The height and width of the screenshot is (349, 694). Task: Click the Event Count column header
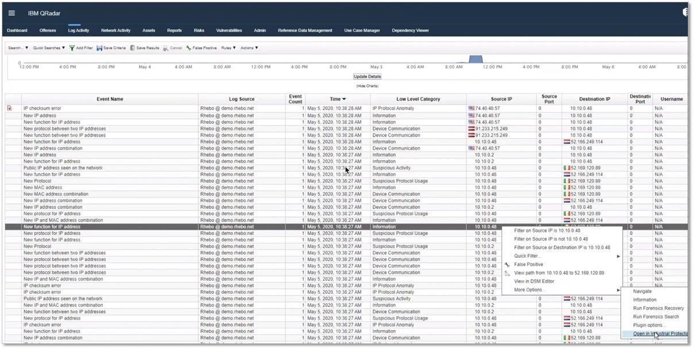click(295, 99)
